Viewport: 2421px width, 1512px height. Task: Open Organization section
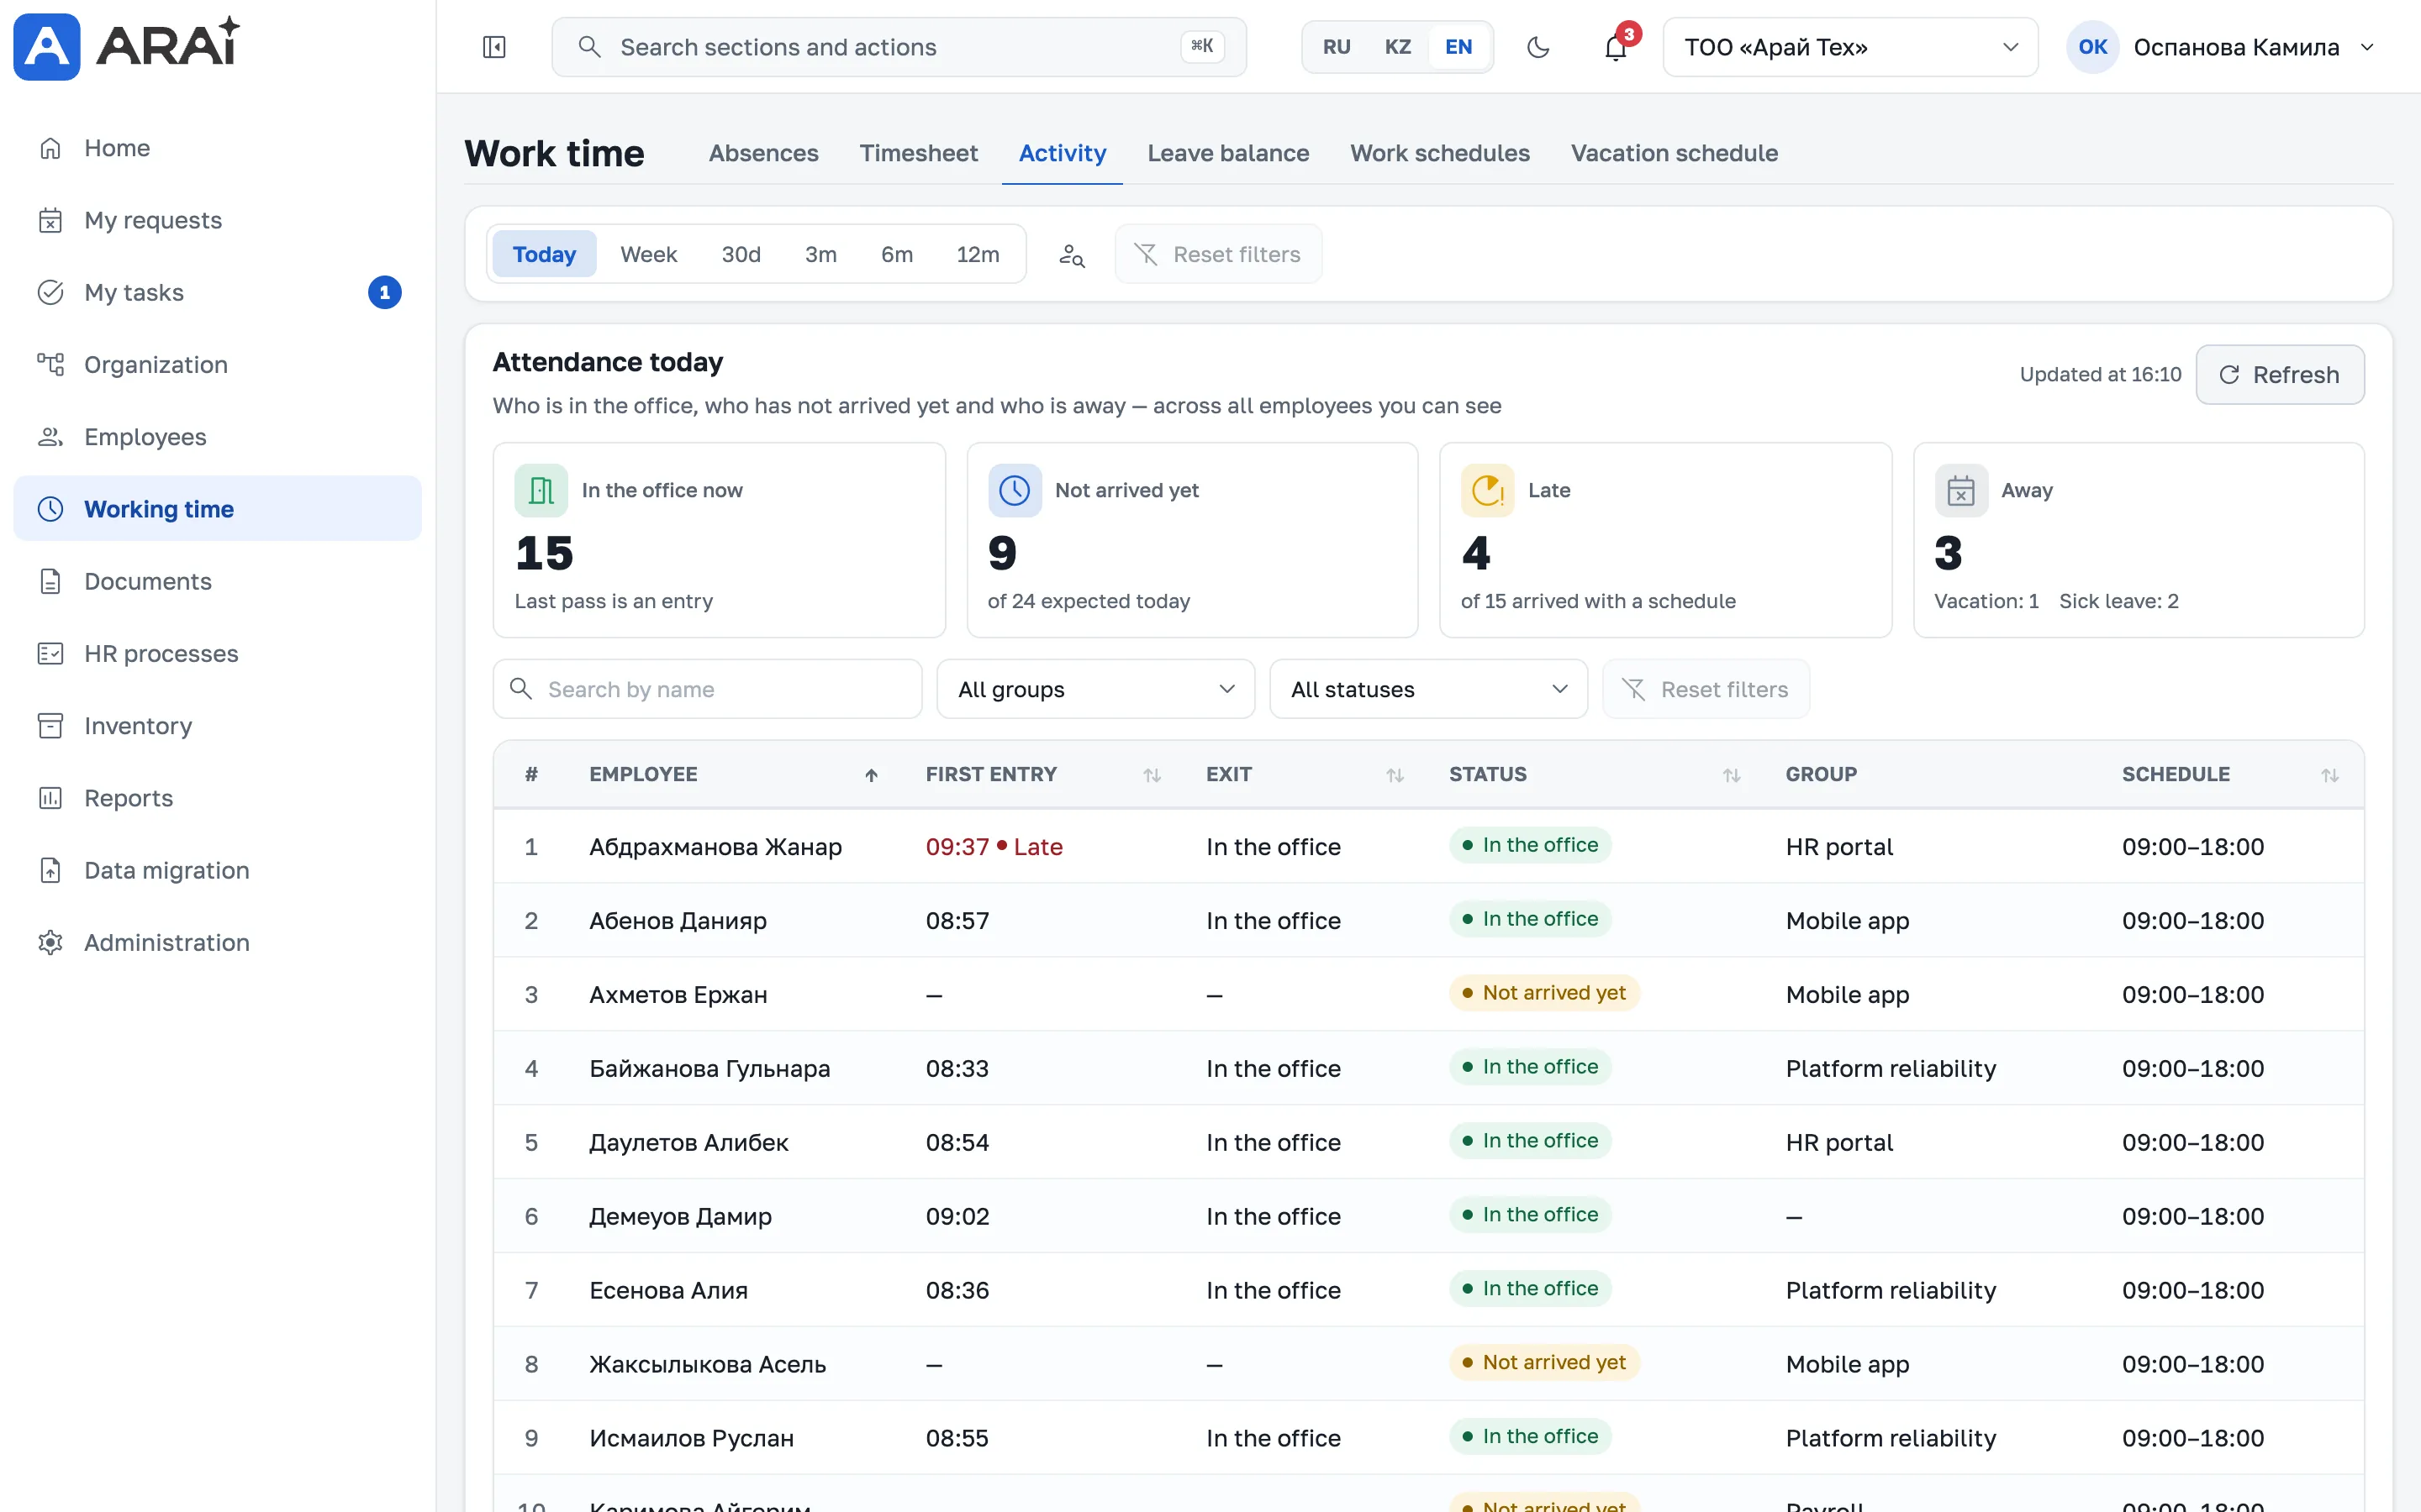pyautogui.click(x=217, y=365)
